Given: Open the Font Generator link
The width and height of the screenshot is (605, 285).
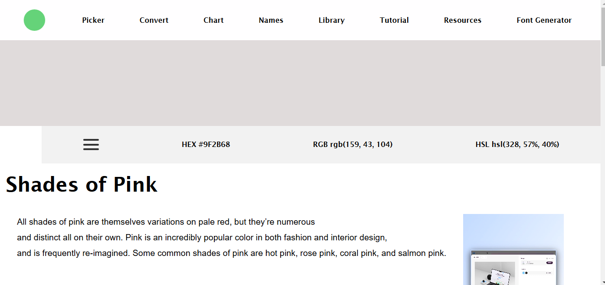Looking at the screenshot, I should pos(544,20).
